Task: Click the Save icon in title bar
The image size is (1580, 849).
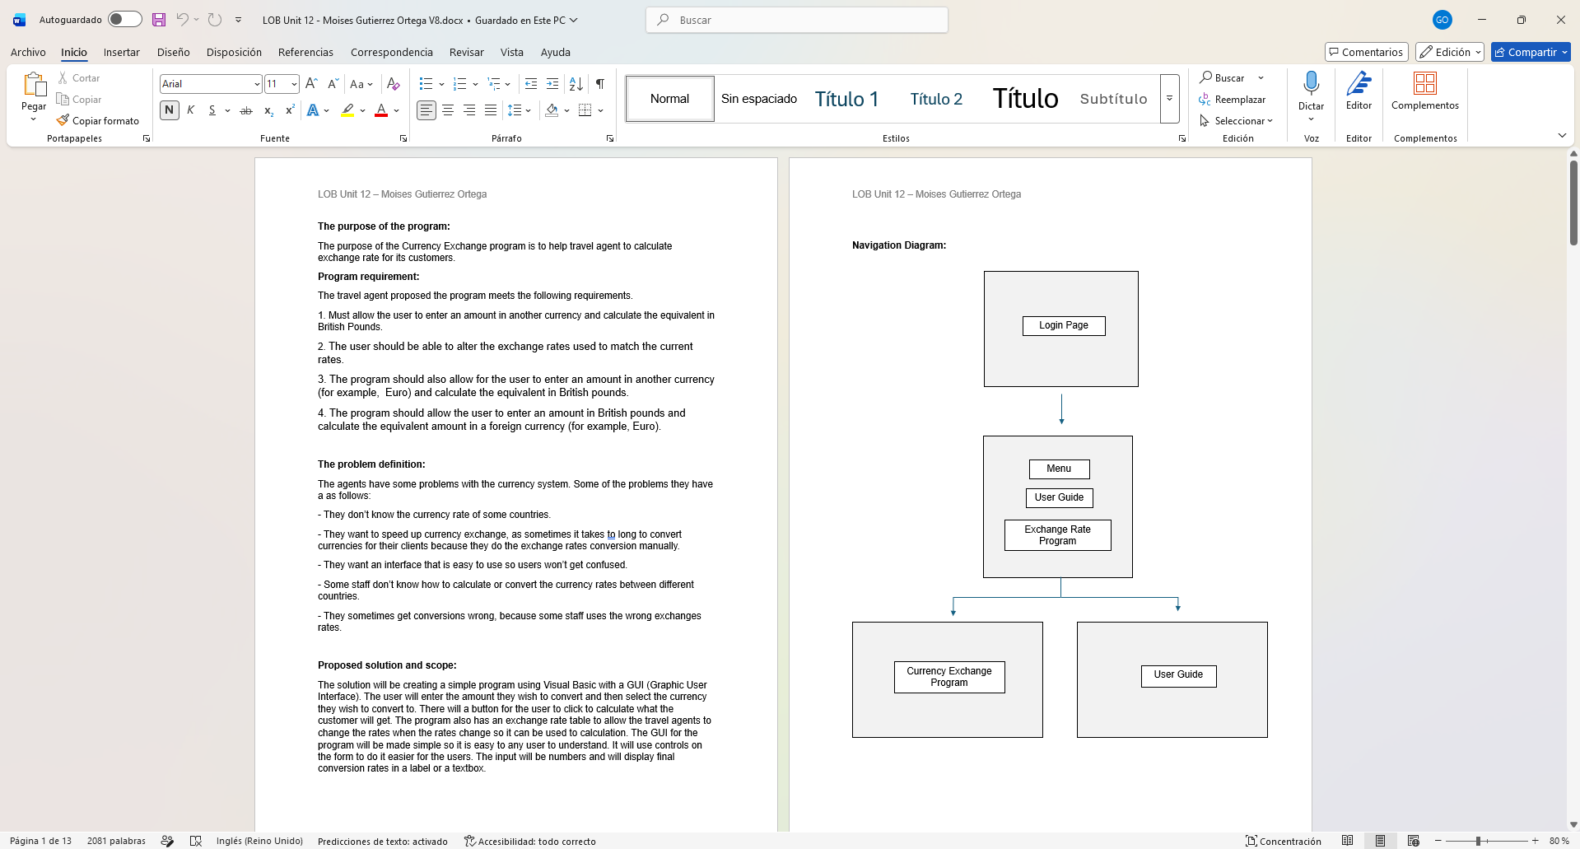Action: (x=159, y=20)
